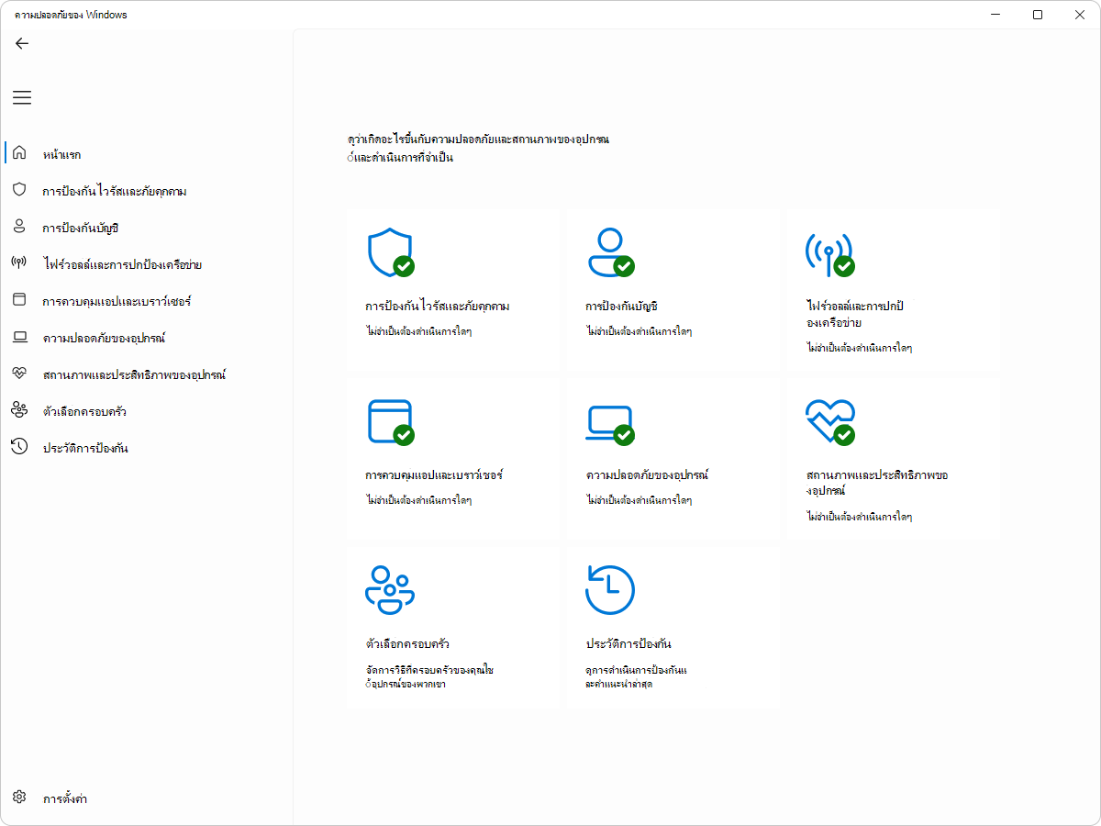Select ความปลอดภัยของอุปกรณ์ in sidebar
The width and height of the screenshot is (1101, 826).
tap(104, 338)
